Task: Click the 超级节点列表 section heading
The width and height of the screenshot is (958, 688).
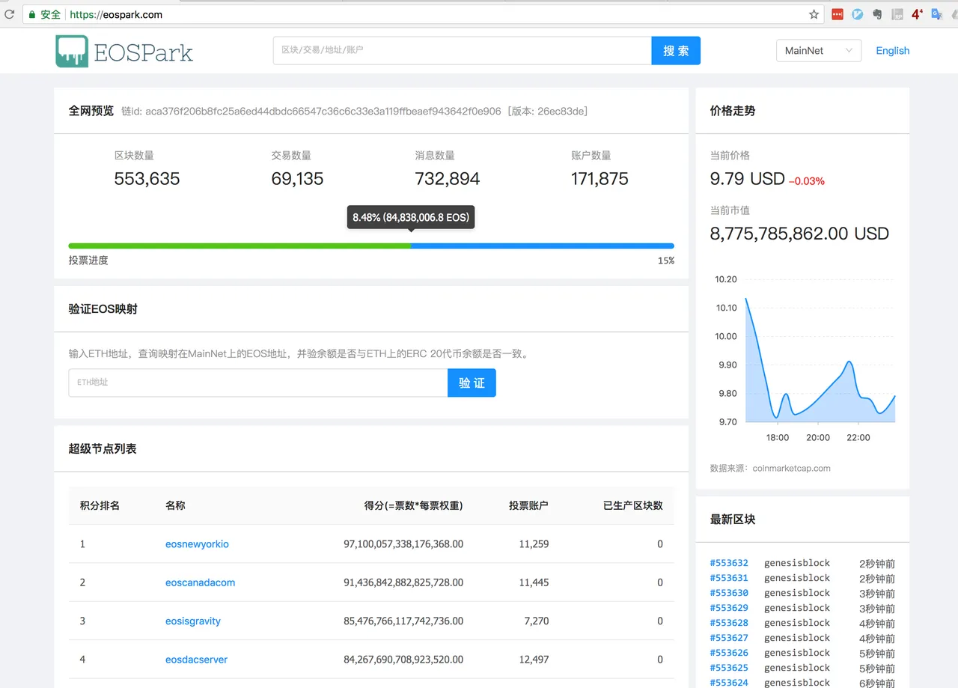Action: point(103,449)
